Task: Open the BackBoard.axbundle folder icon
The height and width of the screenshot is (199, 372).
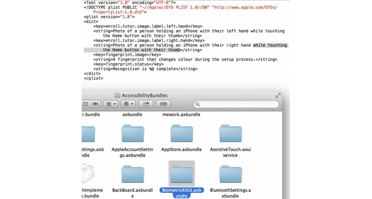Action: pyautogui.click(x=132, y=175)
